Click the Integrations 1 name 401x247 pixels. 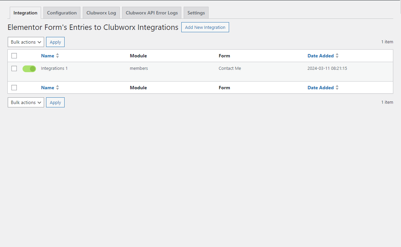[x=54, y=68]
